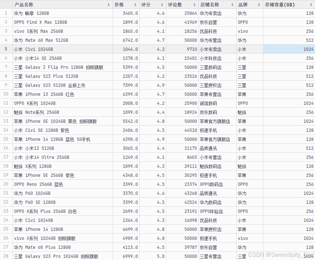Click cell 小米 小米14 Ultra 256GB
Image resolution: width=315 pixels, height=260 pixels.
click(63, 157)
